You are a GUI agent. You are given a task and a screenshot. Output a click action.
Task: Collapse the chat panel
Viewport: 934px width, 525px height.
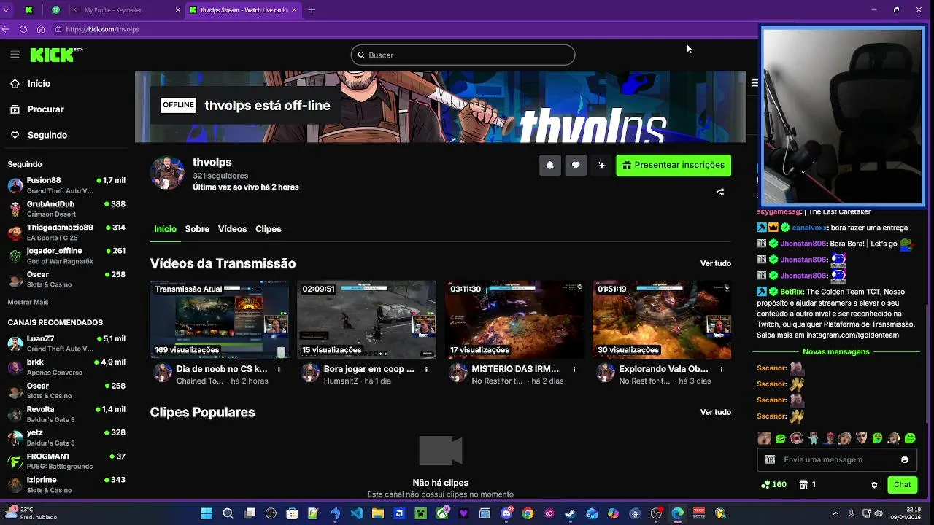coord(754,82)
